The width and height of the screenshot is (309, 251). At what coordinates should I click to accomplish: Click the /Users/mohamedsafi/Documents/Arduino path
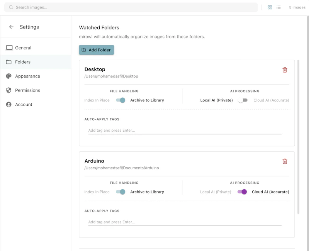pyautogui.click(x=122, y=168)
